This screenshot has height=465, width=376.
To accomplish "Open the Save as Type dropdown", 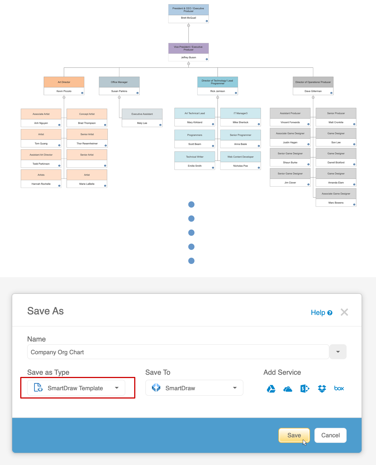I will (x=76, y=388).
